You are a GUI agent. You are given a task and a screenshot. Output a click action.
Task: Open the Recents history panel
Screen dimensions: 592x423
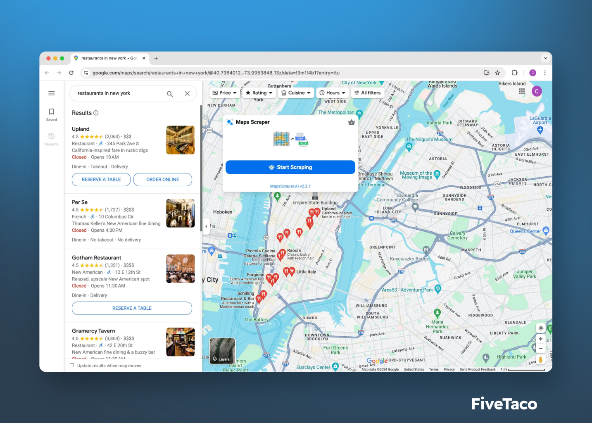(x=52, y=139)
